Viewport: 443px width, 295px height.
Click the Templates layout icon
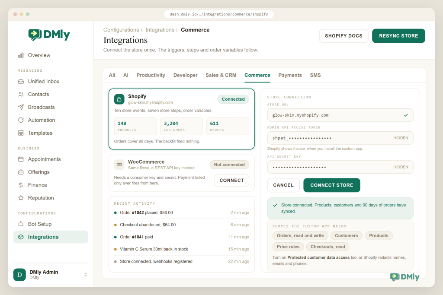coord(21,133)
